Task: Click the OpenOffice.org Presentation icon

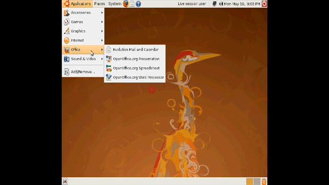Action: click(x=108, y=59)
